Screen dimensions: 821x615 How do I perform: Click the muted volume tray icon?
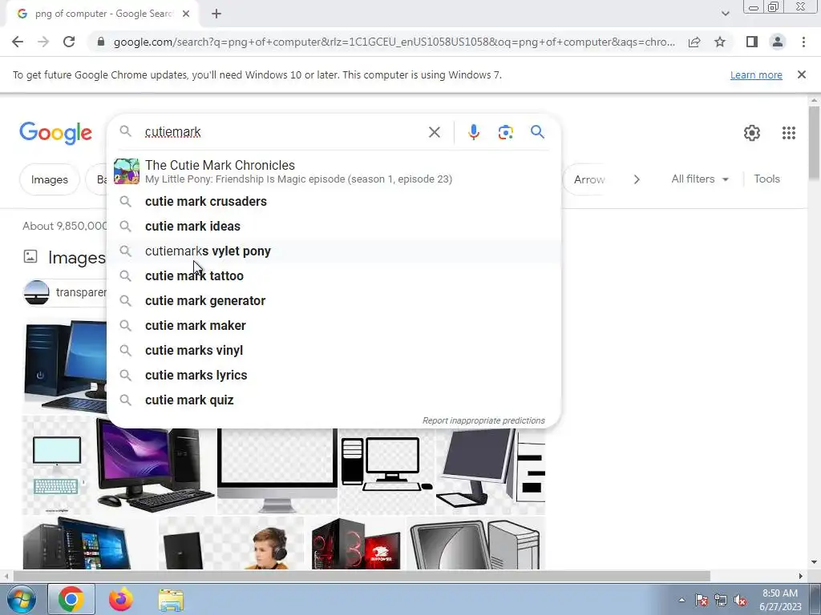(x=740, y=601)
